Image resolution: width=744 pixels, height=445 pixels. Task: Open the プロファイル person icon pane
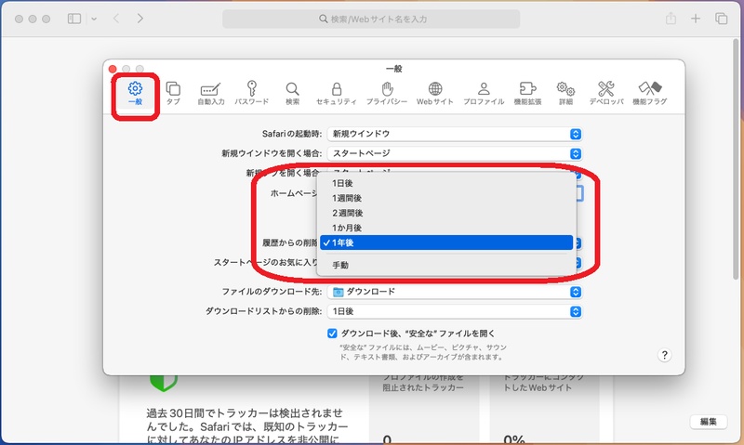point(484,93)
